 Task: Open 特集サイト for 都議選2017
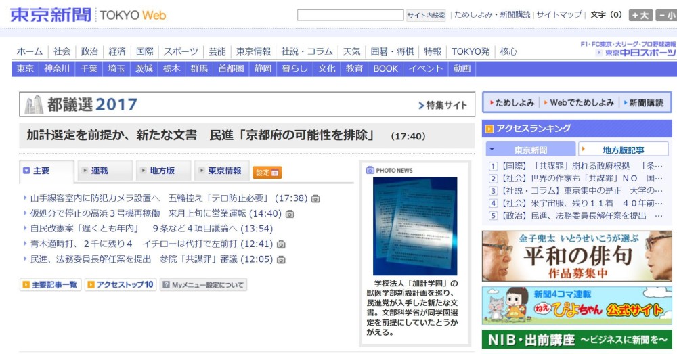[x=443, y=105]
